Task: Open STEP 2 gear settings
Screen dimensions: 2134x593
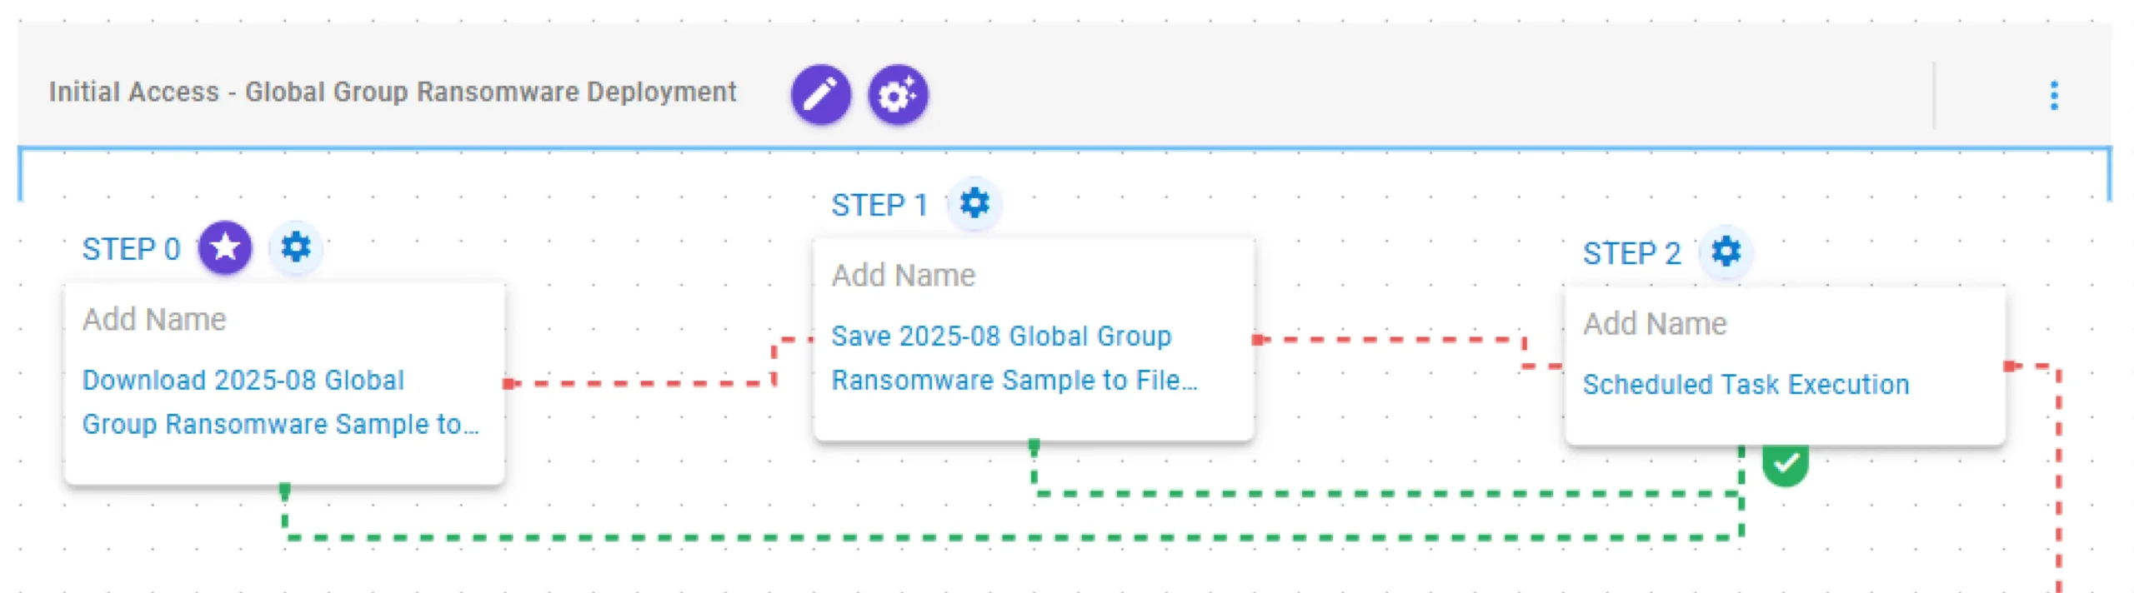Action: (x=1725, y=251)
